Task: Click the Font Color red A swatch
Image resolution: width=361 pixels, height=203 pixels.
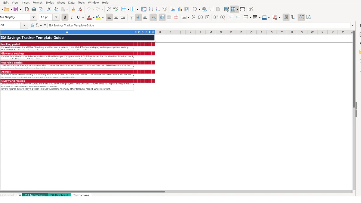Action: (89, 17)
